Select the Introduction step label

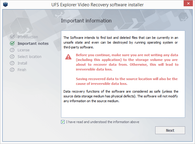tap(28, 37)
